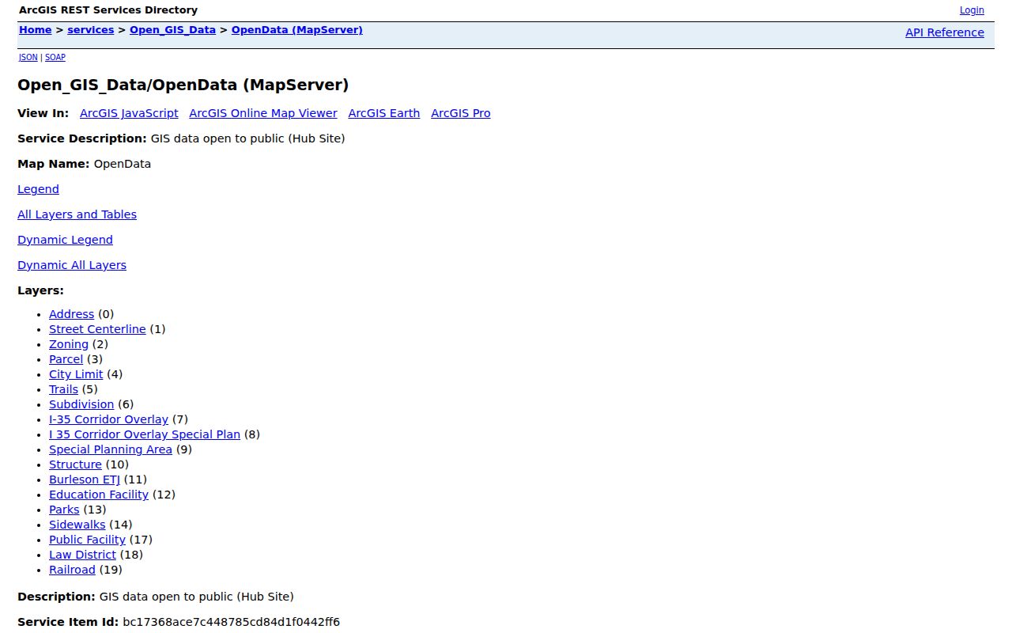Go to Home breadcrumb
Screen dimensions: 1012x633
35,30
